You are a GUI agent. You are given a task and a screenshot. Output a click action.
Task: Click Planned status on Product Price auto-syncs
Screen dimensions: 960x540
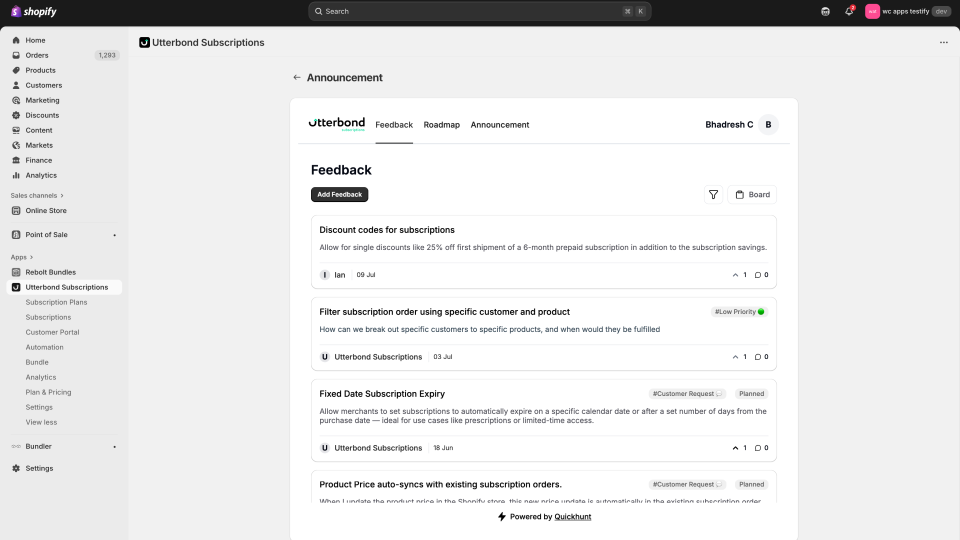(x=751, y=484)
